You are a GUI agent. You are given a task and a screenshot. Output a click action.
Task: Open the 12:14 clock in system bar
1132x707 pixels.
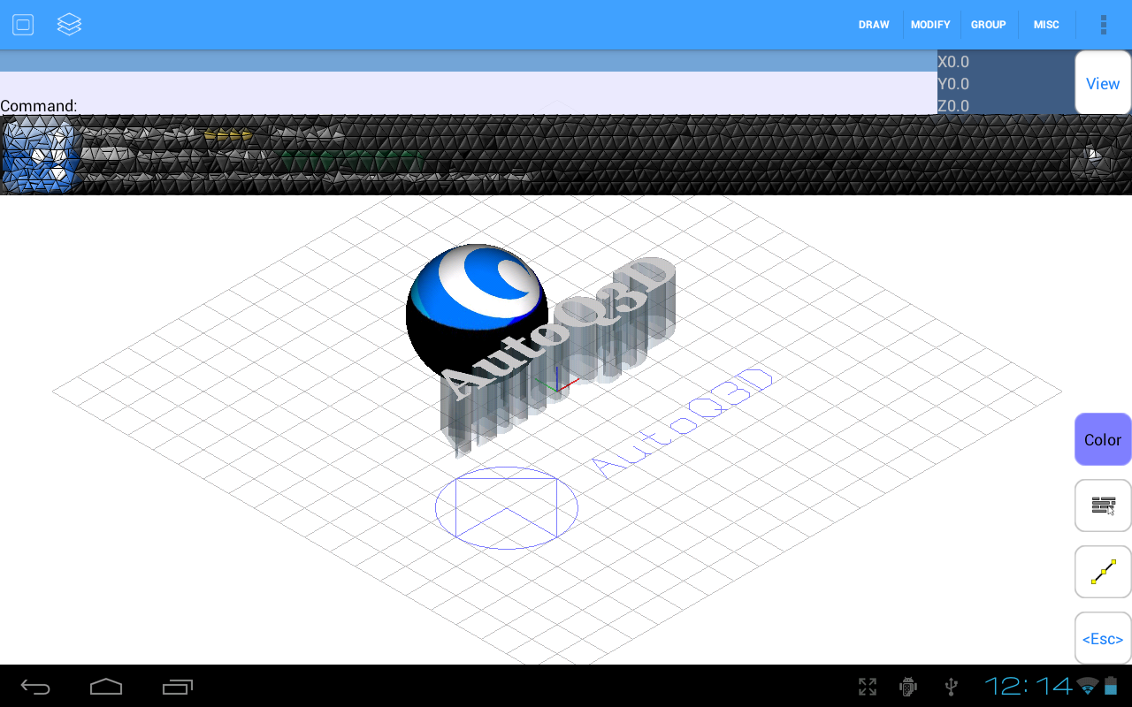[x=1029, y=686]
